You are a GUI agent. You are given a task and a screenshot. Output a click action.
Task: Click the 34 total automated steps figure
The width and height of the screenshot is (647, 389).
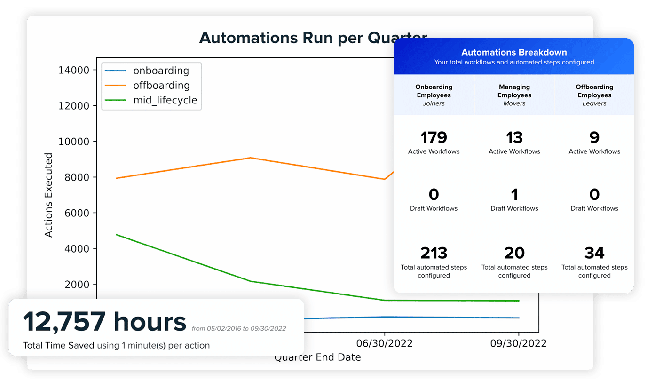click(x=594, y=253)
